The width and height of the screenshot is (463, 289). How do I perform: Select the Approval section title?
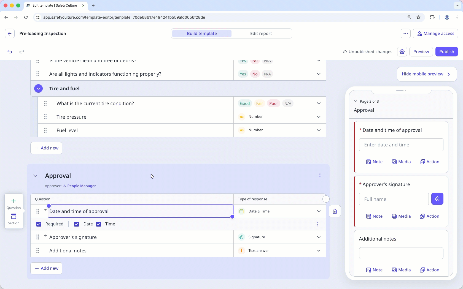(x=58, y=176)
